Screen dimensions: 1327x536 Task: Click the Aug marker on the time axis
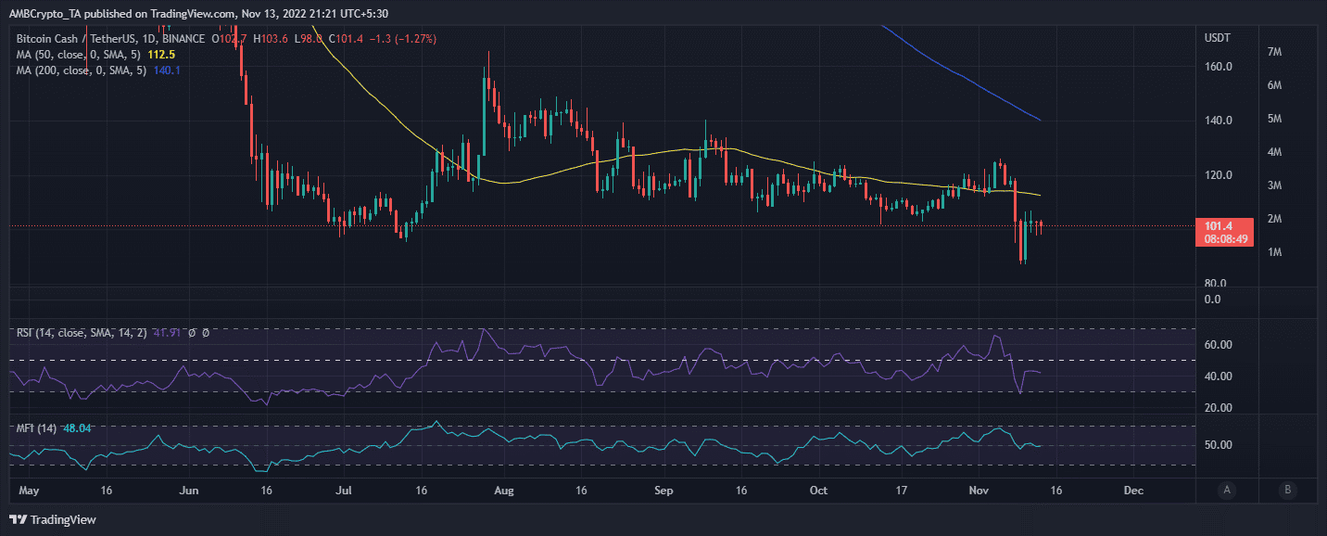504,490
